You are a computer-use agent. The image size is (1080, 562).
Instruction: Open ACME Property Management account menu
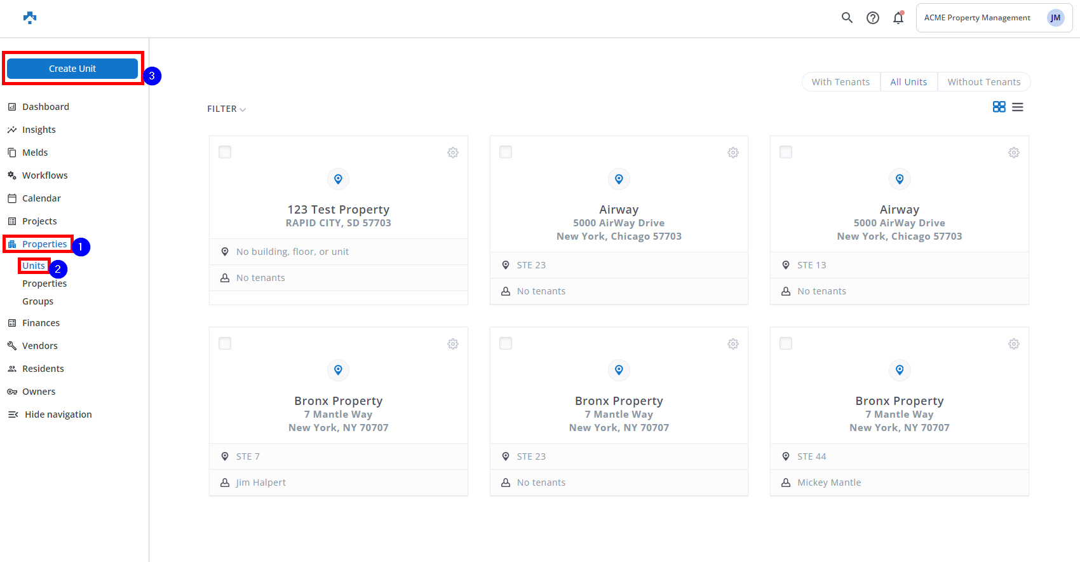[x=994, y=18]
